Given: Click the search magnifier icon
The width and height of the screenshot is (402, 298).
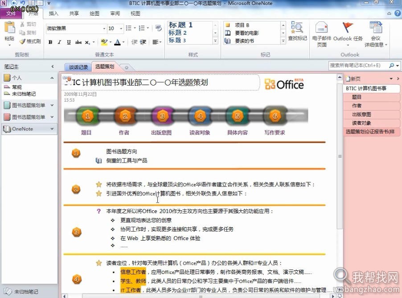Looking at the screenshot, I should 391,65.
